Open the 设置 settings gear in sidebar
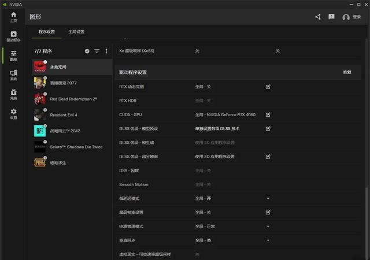Viewport: 370px width, 260px height. (x=13, y=114)
